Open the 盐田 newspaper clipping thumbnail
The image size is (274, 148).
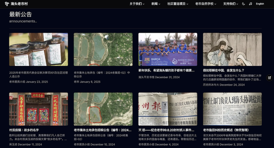232,109
